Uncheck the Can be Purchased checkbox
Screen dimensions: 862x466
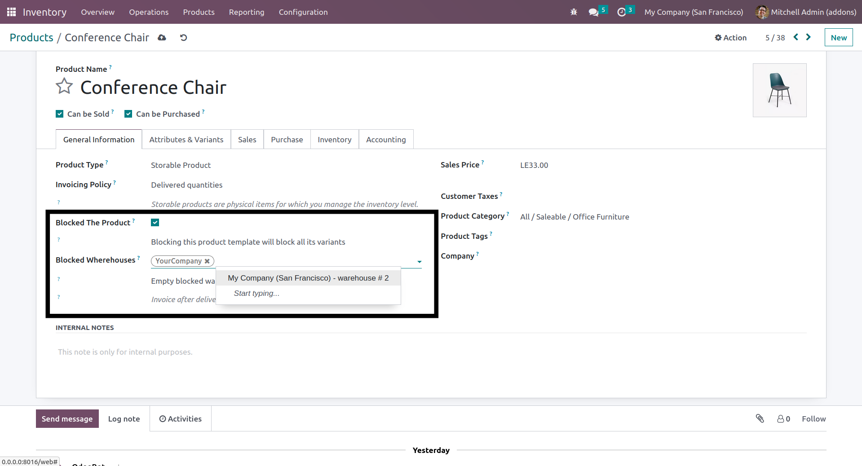(128, 114)
